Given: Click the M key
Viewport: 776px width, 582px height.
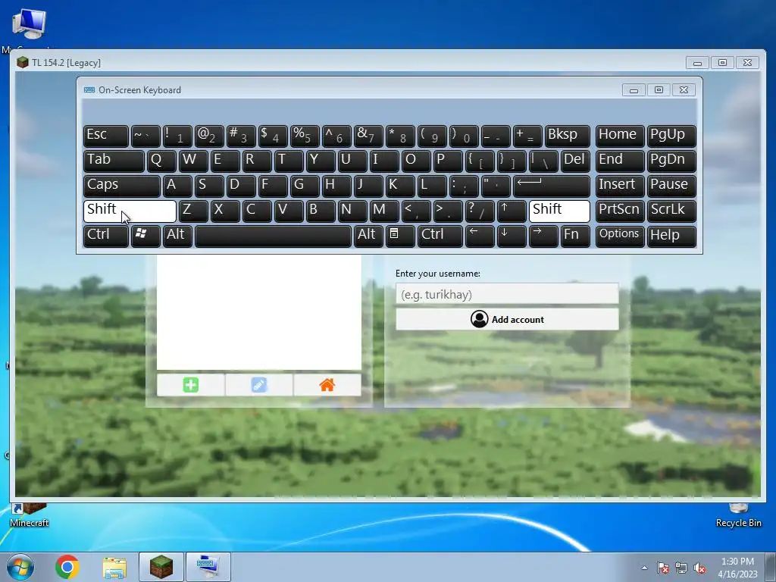Looking at the screenshot, I should coord(384,211).
